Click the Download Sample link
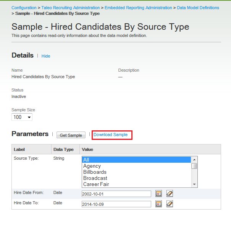The image size is (231, 226). (110, 135)
